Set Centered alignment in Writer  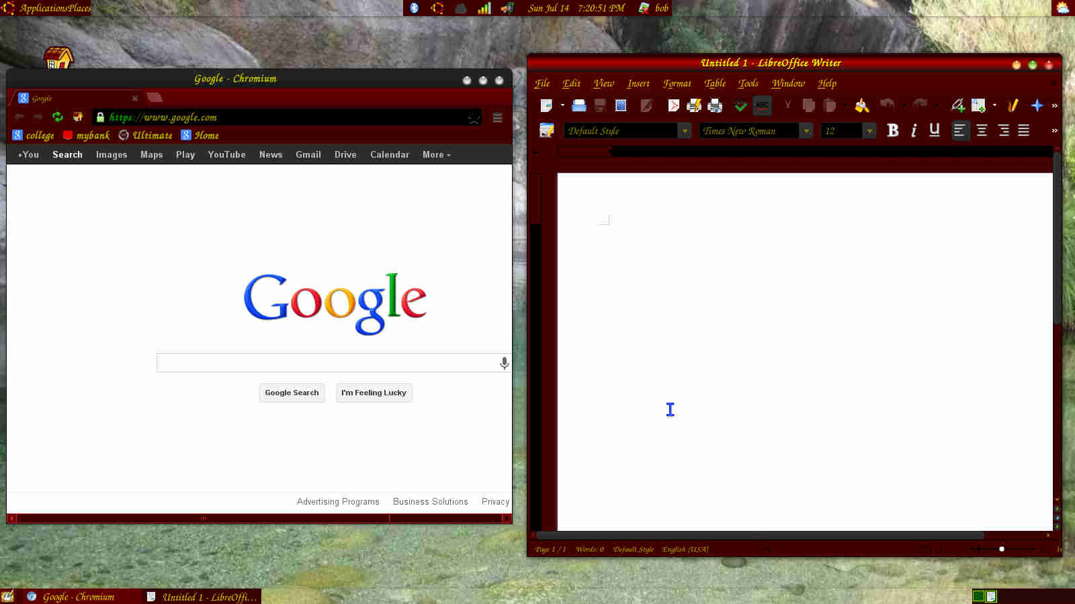point(982,130)
